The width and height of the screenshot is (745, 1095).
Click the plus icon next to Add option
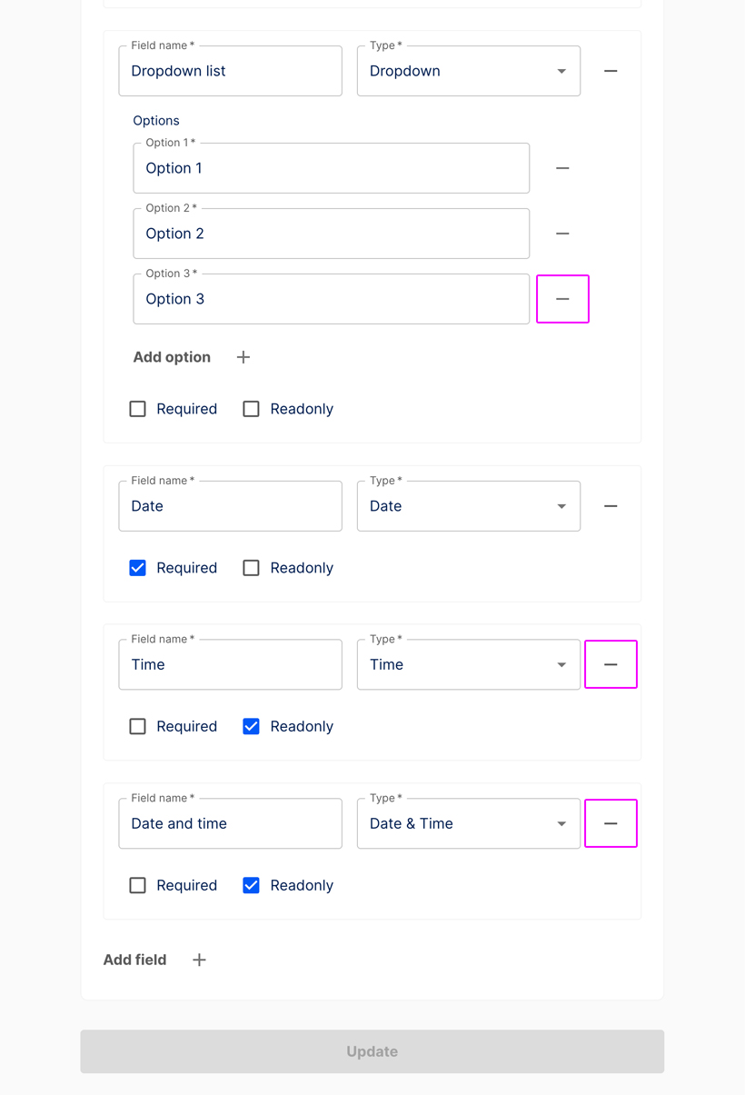pos(243,356)
